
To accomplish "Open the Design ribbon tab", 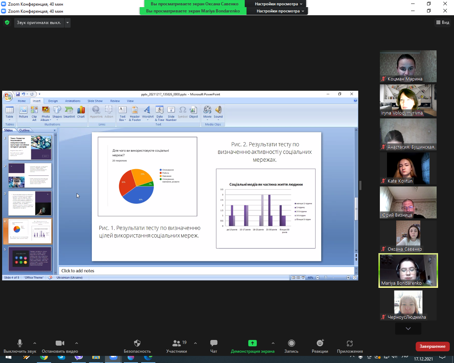I will point(53,101).
